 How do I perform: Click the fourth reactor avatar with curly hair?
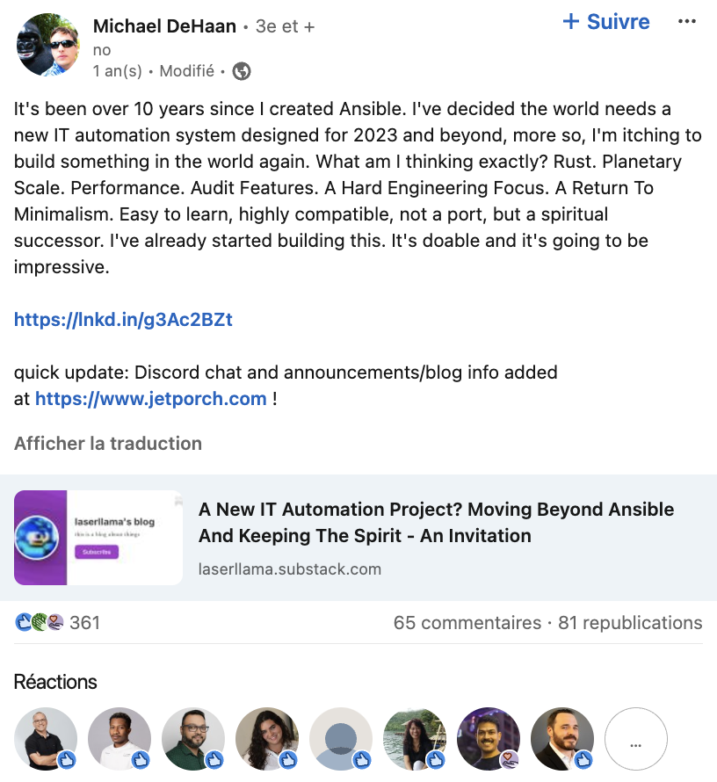coord(267,739)
